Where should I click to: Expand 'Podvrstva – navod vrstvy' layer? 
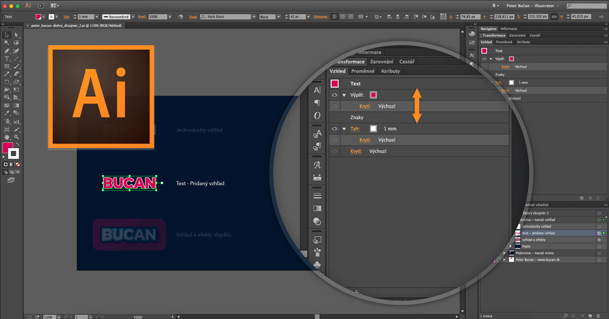point(504,253)
